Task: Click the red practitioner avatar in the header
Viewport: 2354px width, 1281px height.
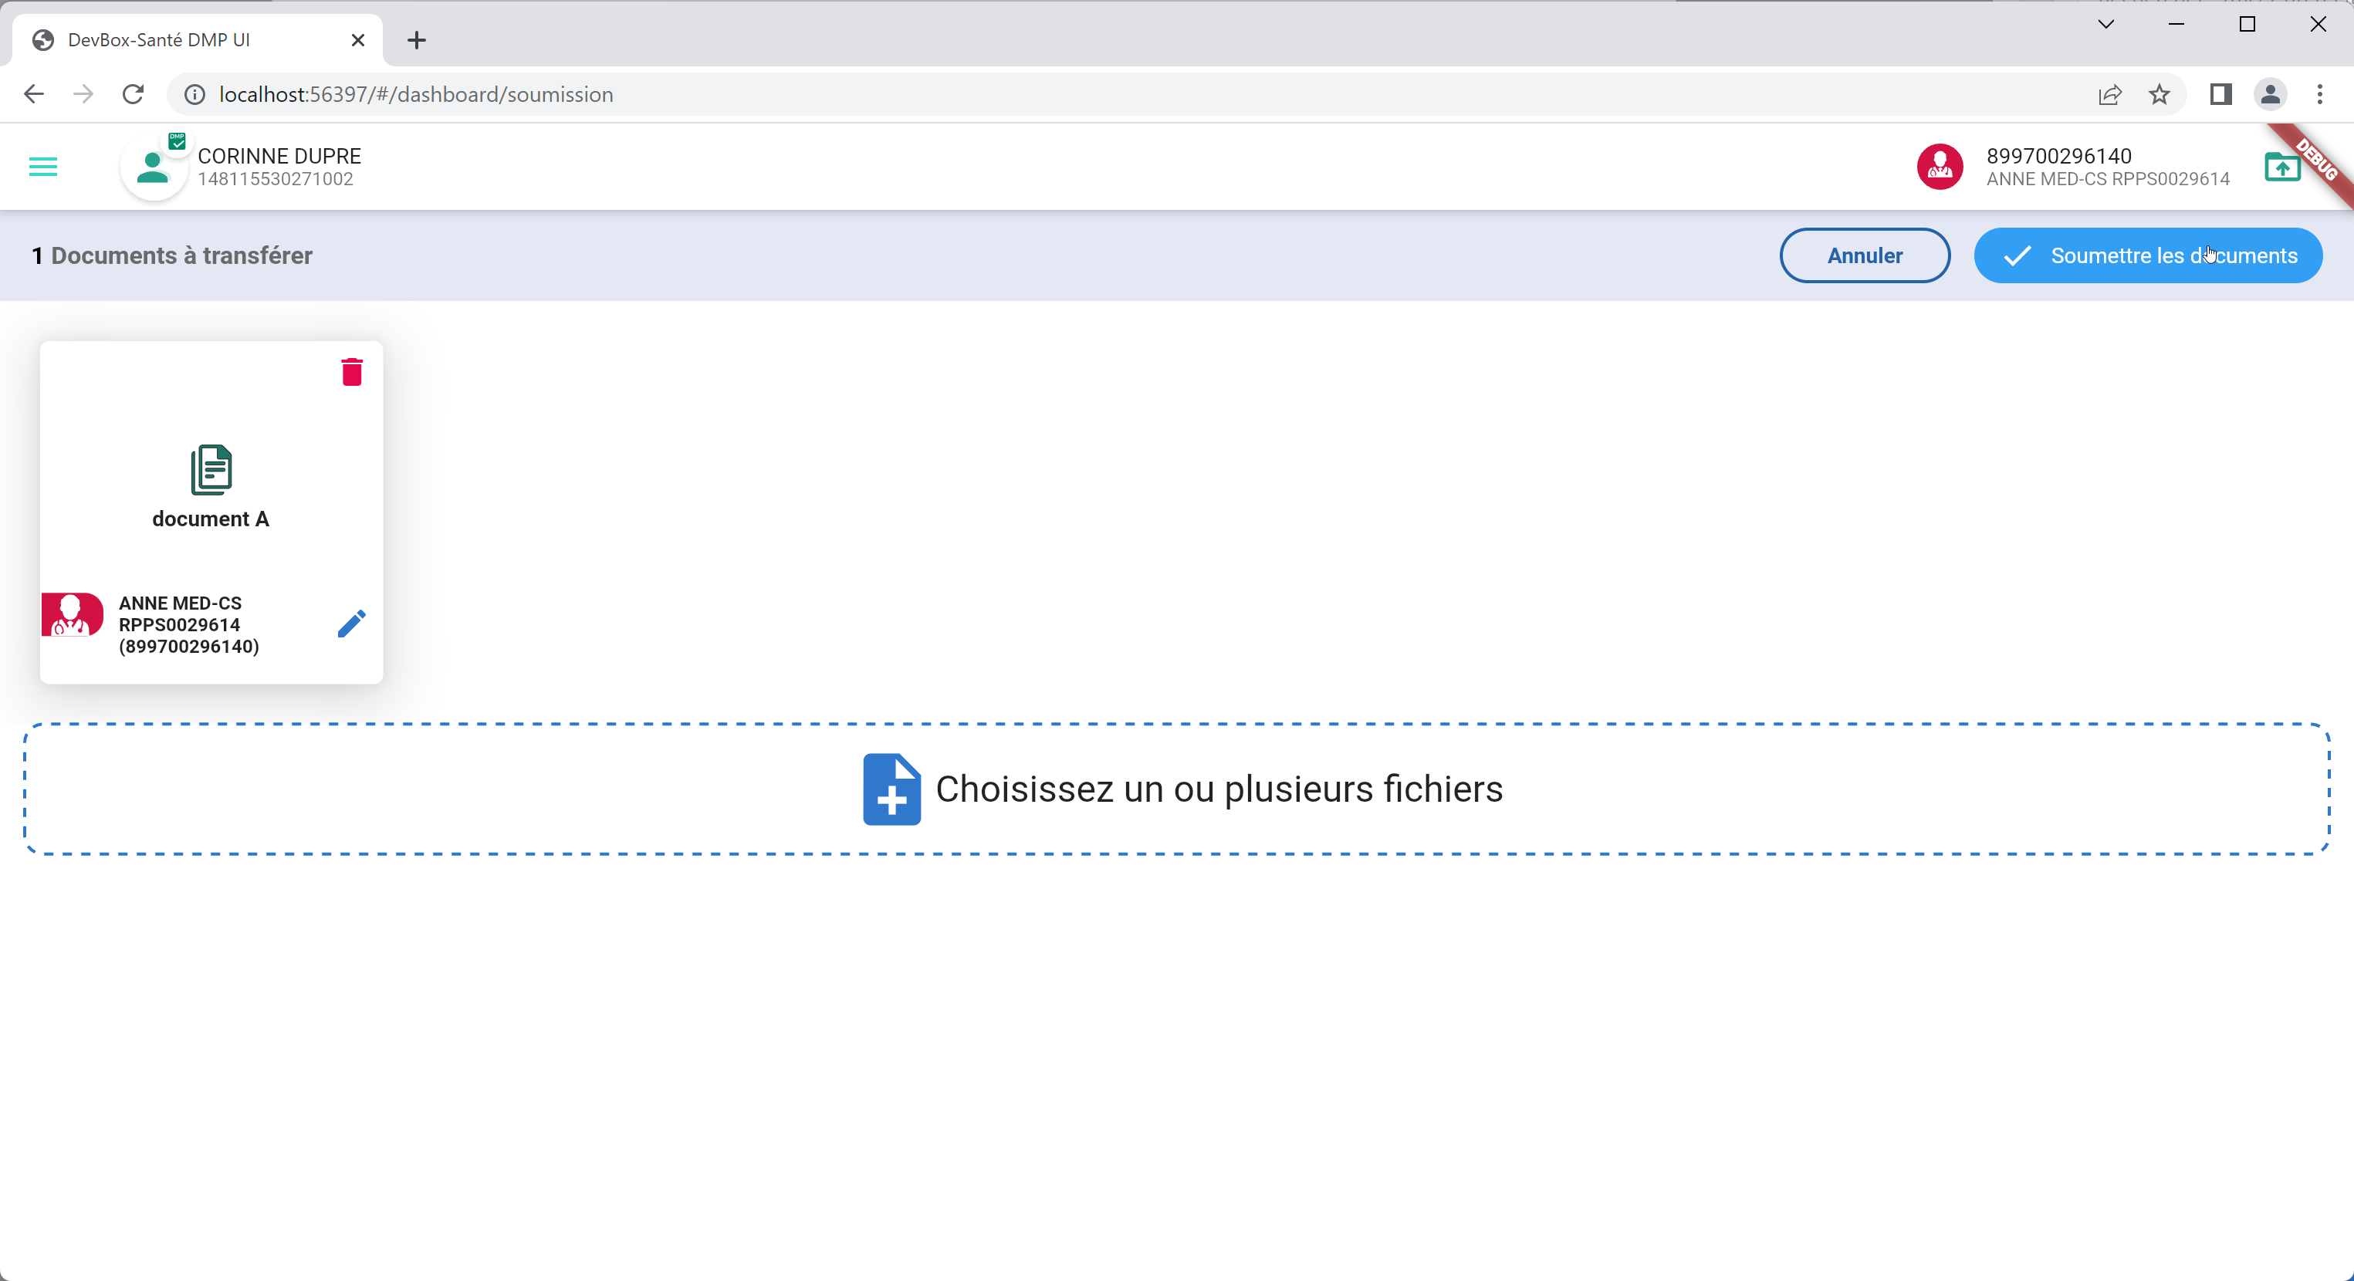Action: click(x=1939, y=166)
